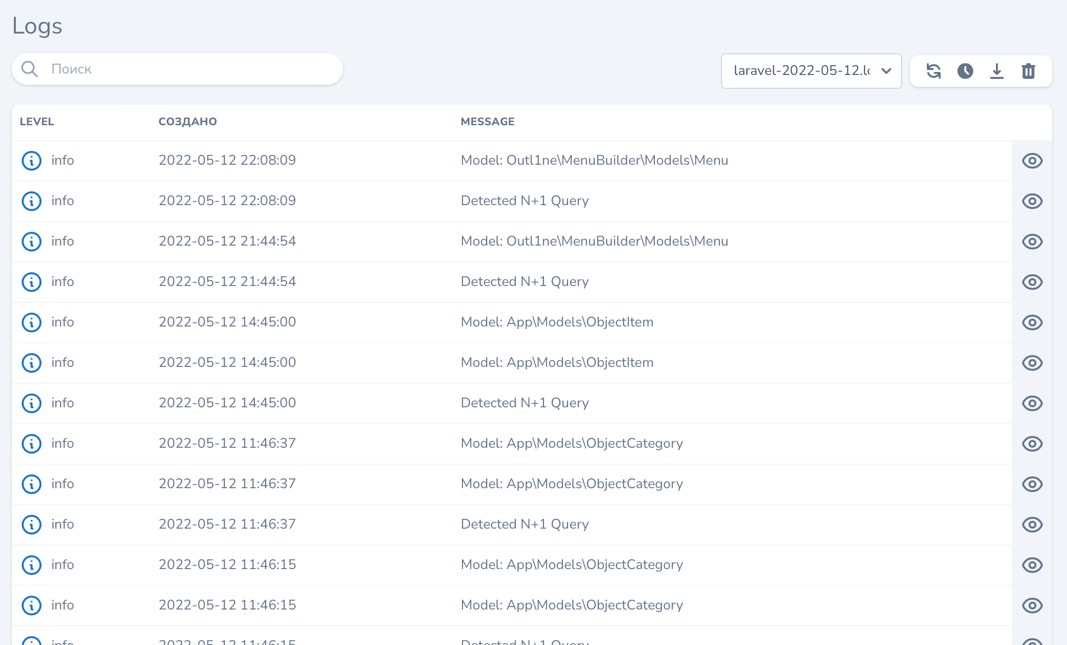
Task: View details of first 22:08:09 Menu model entry
Action: [1032, 161]
